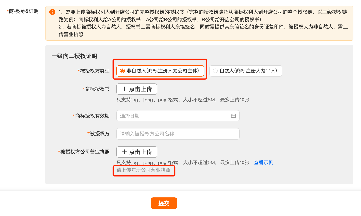Click the plus icon for 被授权方公司营业执照 upload
361x216 pixels.
point(124,152)
